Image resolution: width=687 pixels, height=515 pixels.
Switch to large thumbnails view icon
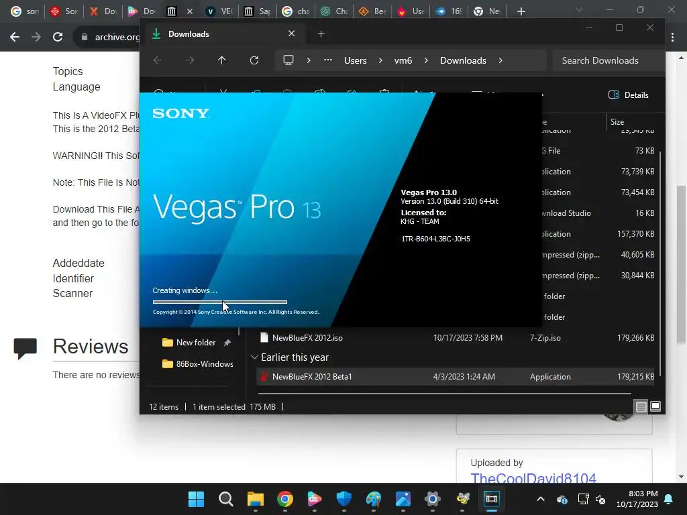click(655, 406)
